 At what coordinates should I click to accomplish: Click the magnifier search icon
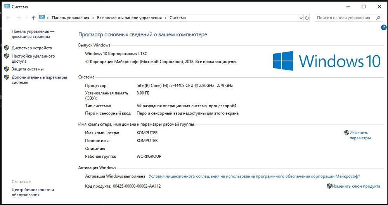[x=378, y=18]
